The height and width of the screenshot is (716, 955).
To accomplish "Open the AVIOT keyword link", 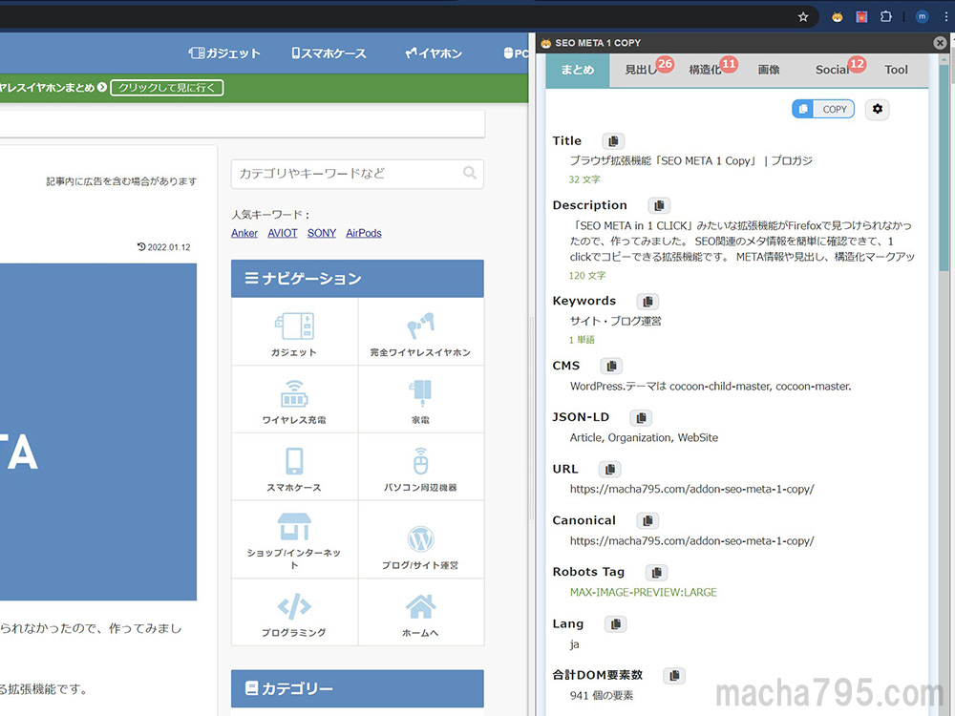I will (x=283, y=233).
